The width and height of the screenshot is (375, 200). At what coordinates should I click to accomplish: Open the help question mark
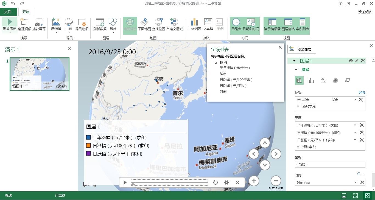pos(340,4)
